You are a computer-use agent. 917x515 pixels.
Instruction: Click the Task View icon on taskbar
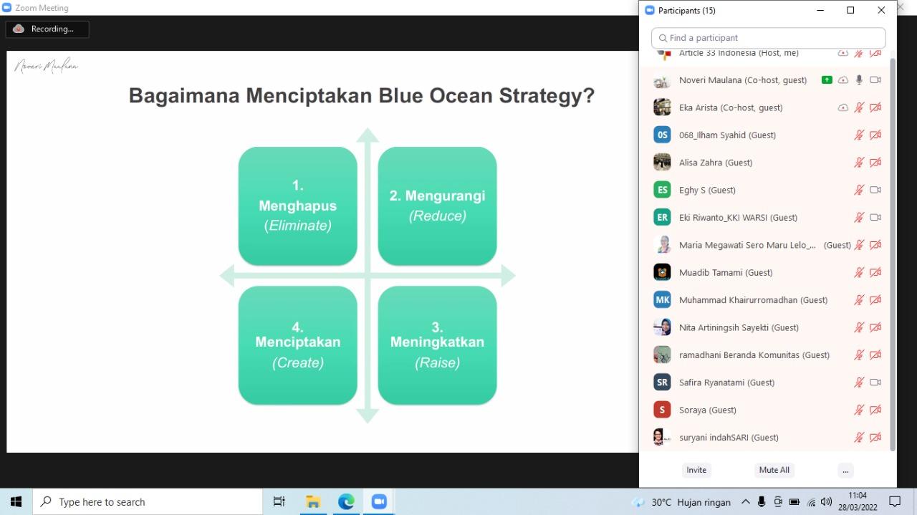(279, 501)
